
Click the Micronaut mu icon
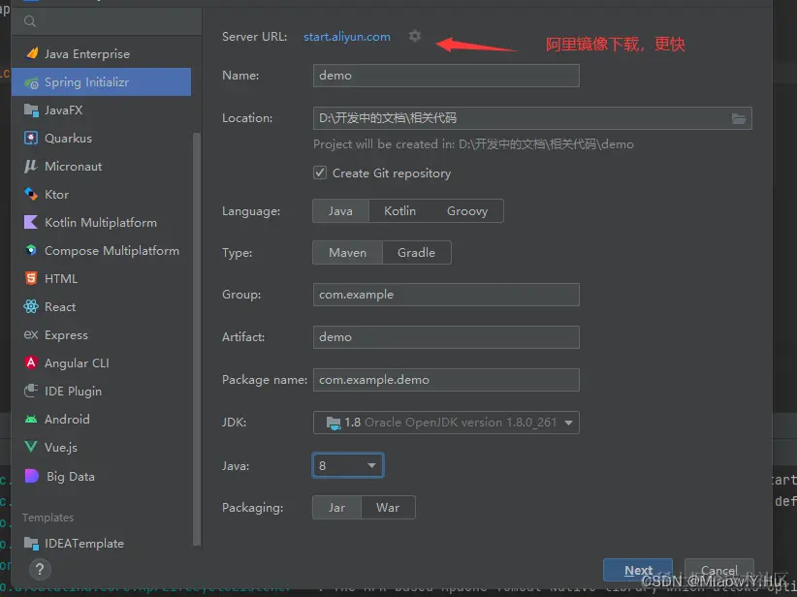[x=32, y=166]
